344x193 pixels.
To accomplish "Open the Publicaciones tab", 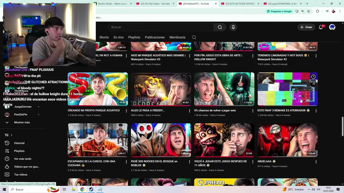I will 155,37.
